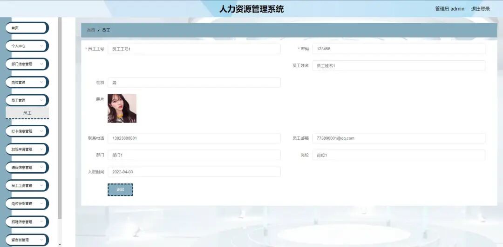This screenshot has height=247, width=503.
Task: Select the 员工 submenu item
Action: (x=27, y=113)
